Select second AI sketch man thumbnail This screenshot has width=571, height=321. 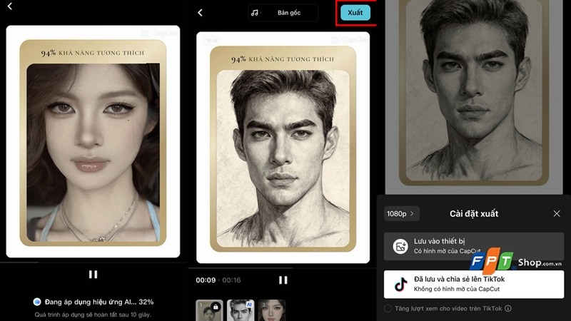point(241,310)
